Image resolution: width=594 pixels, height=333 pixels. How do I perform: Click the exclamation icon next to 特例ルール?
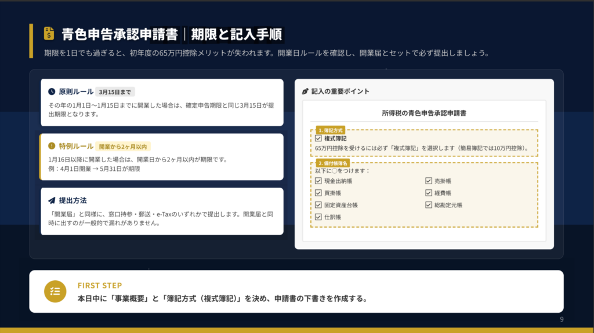(52, 146)
